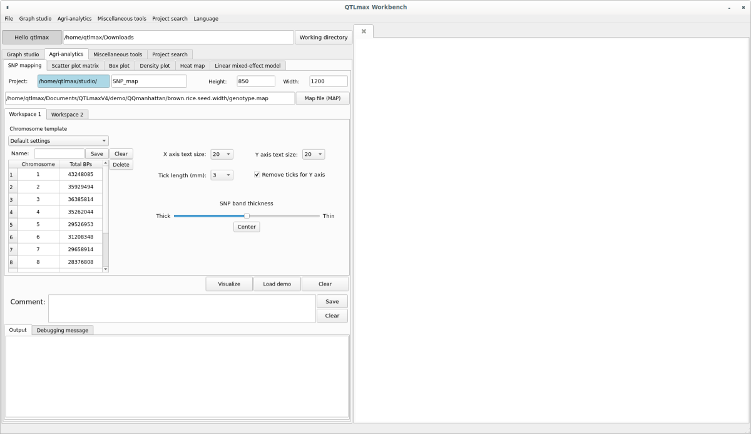Open the Tick length dropdown
Image resolution: width=751 pixels, height=434 pixels.
(222, 175)
